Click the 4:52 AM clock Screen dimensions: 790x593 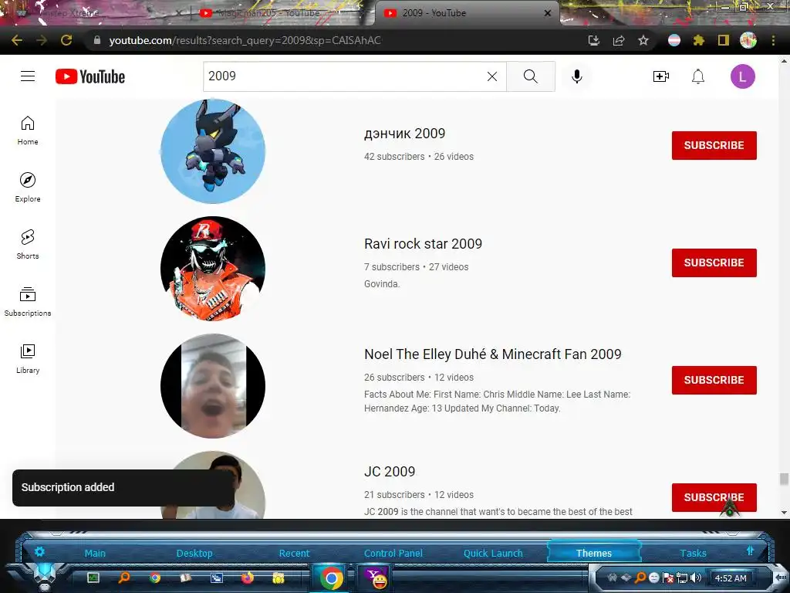click(731, 578)
